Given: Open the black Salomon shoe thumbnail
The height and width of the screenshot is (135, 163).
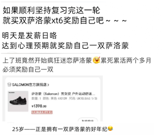Looking at the screenshot, I should (x=18, y=101).
